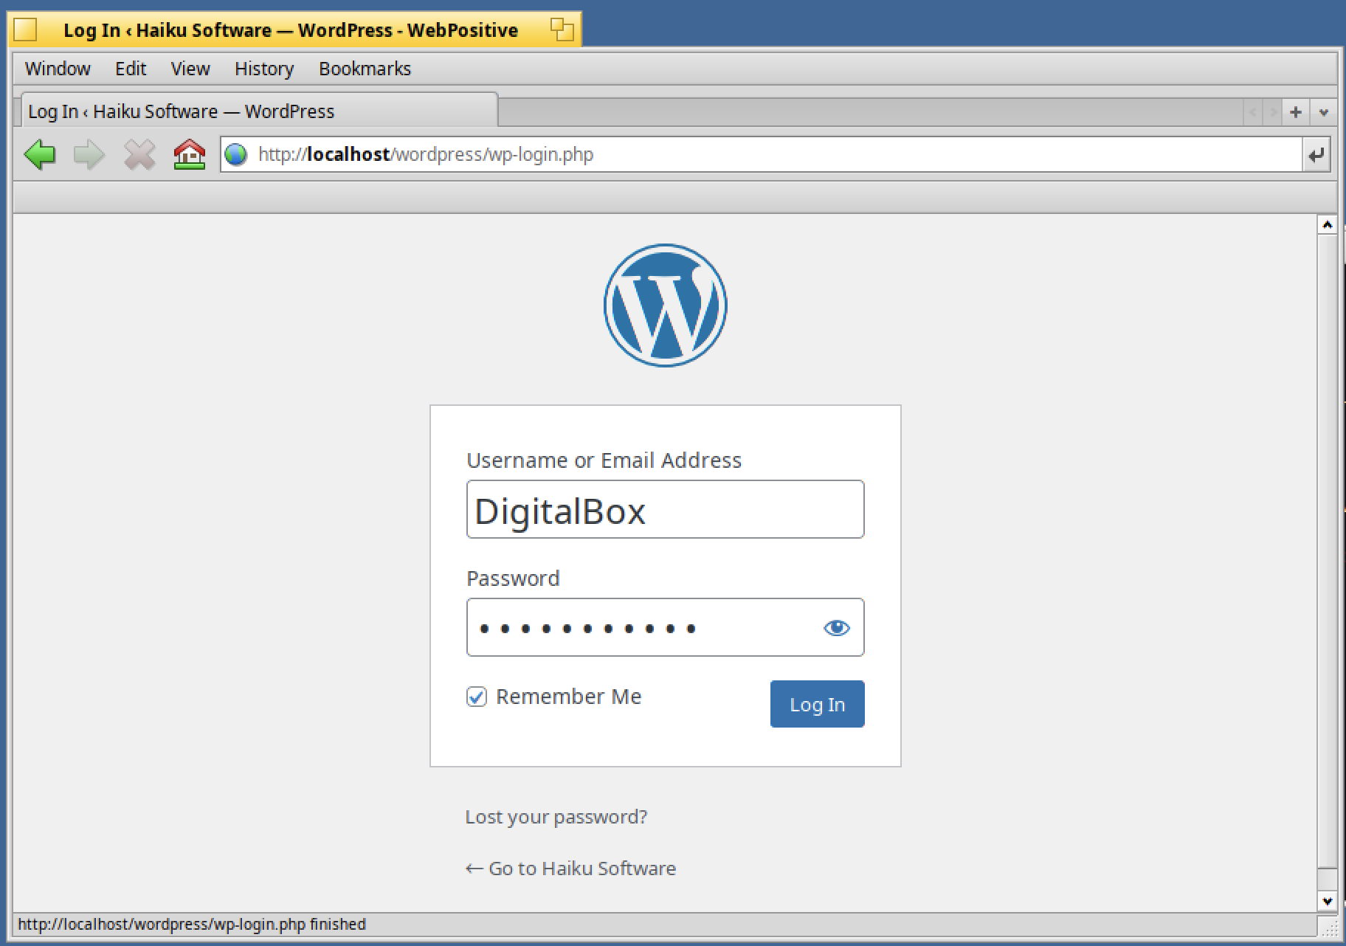
Task: Go back with the green back arrow
Action: (x=40, y=155)
